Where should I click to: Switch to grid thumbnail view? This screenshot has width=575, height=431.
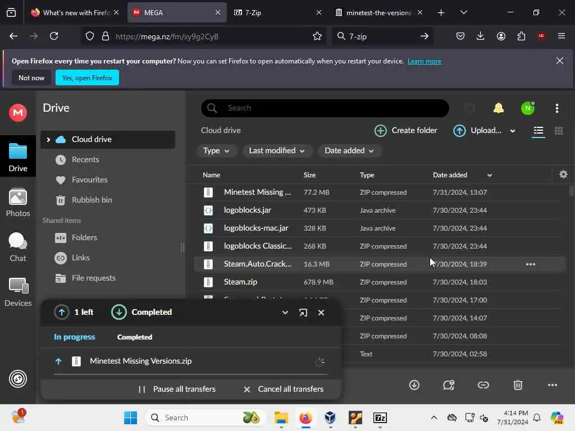tap(559, 131)
